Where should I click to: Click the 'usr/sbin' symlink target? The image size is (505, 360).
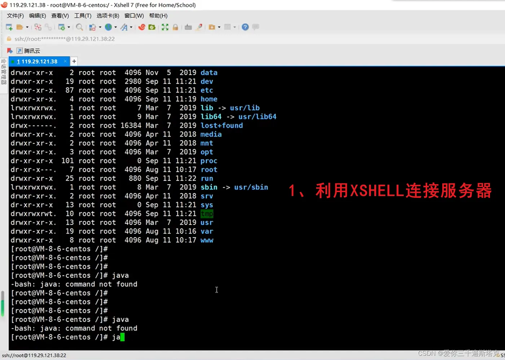[x=251, y=187]
